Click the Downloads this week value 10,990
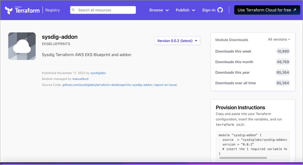Screen dimensions: 303x165 [x=283, y=51]
